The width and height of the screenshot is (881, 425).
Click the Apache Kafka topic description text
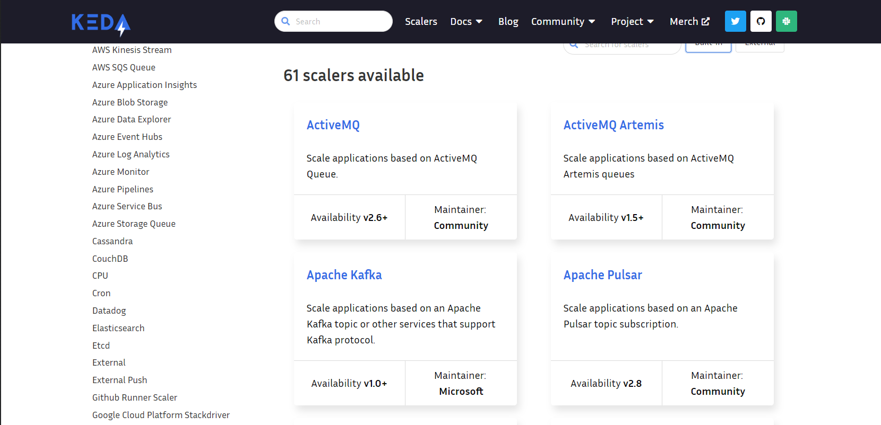[x=401, y=324]
